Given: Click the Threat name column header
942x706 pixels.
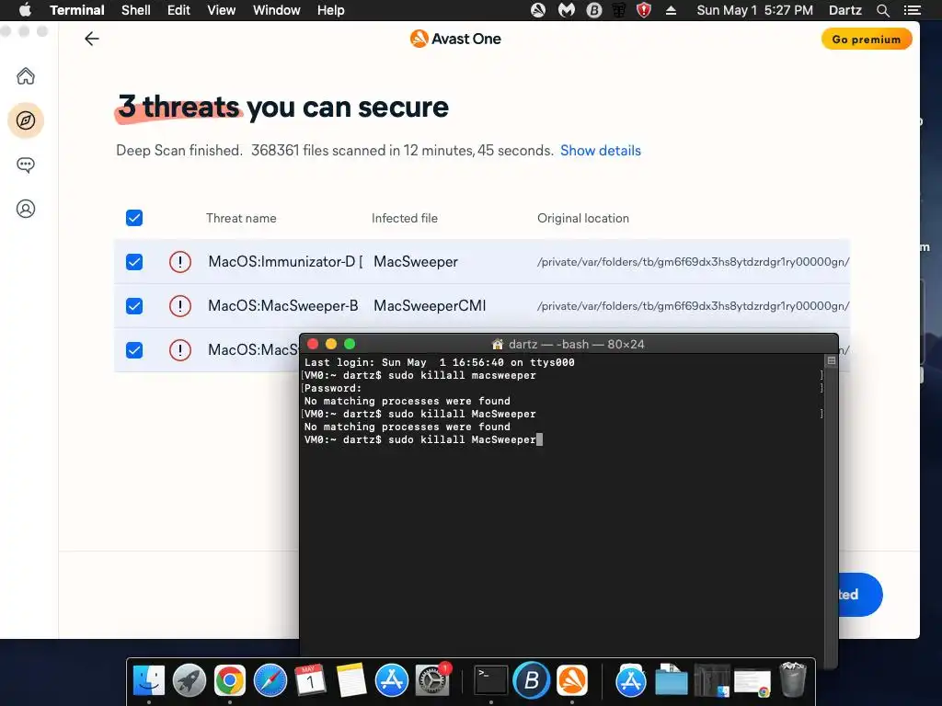Looking at the screenshot, I should point(241,219).
